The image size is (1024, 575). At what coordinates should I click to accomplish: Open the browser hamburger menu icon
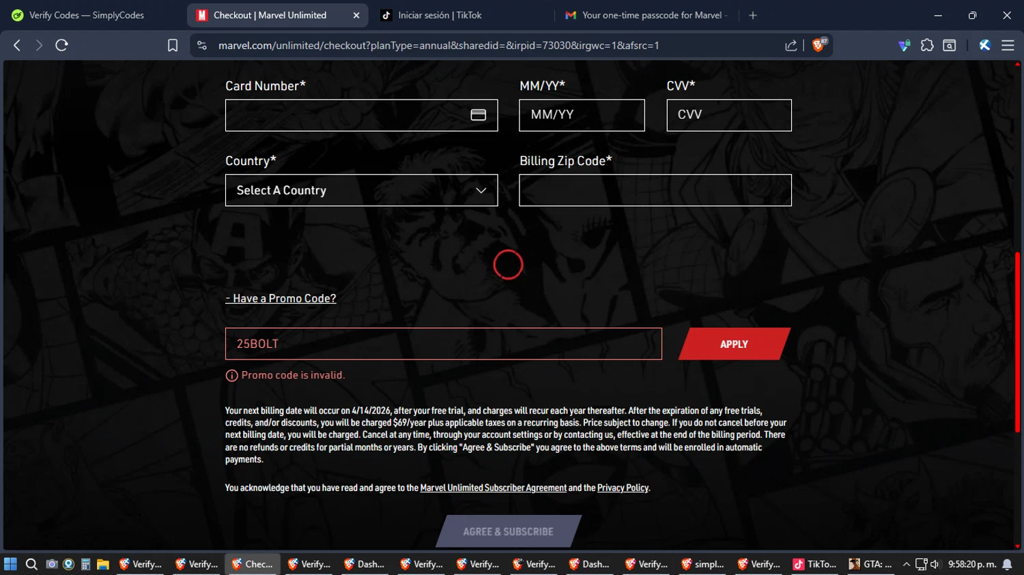[x=1008, y=45]
